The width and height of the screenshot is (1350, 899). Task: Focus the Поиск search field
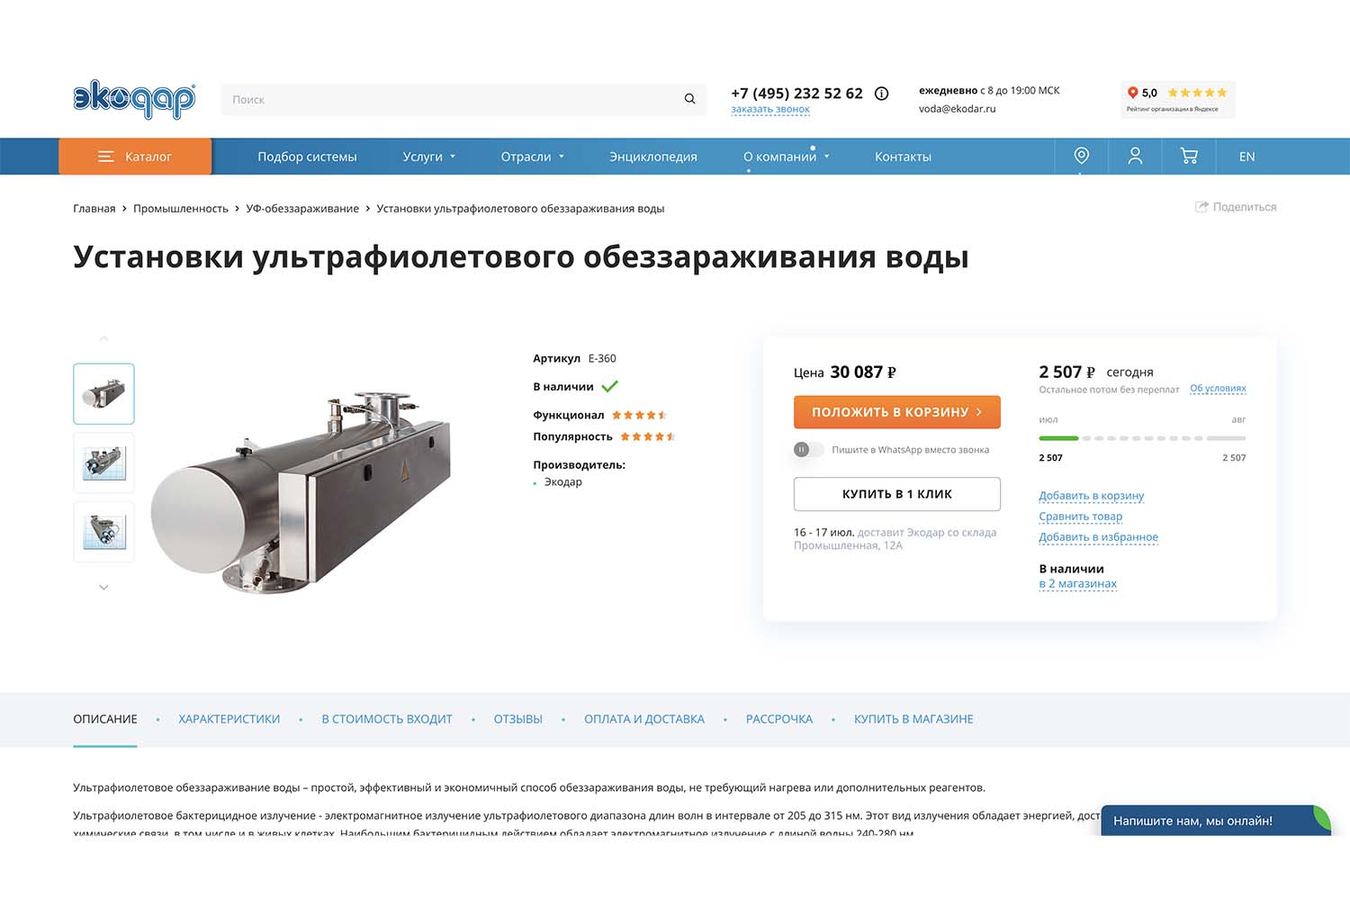450,99
